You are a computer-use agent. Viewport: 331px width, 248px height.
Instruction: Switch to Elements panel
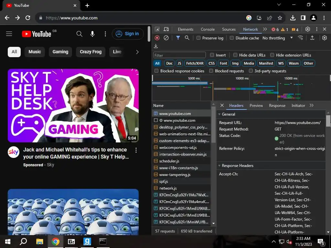(185, 29)
